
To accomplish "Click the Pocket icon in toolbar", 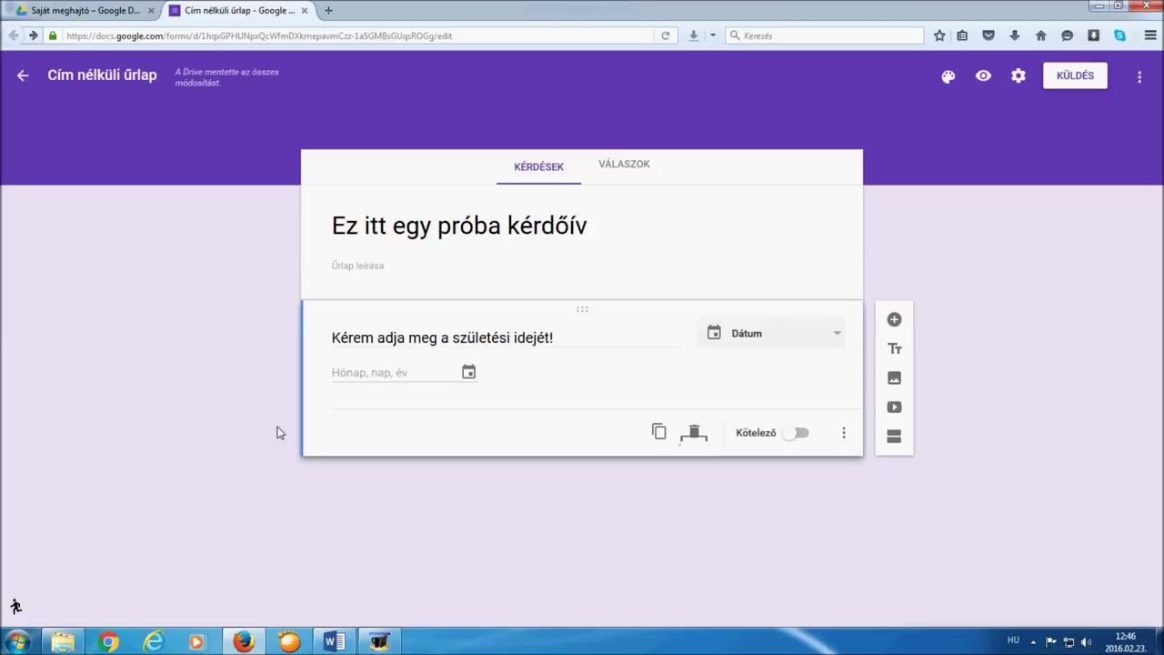I will [988, 35].
